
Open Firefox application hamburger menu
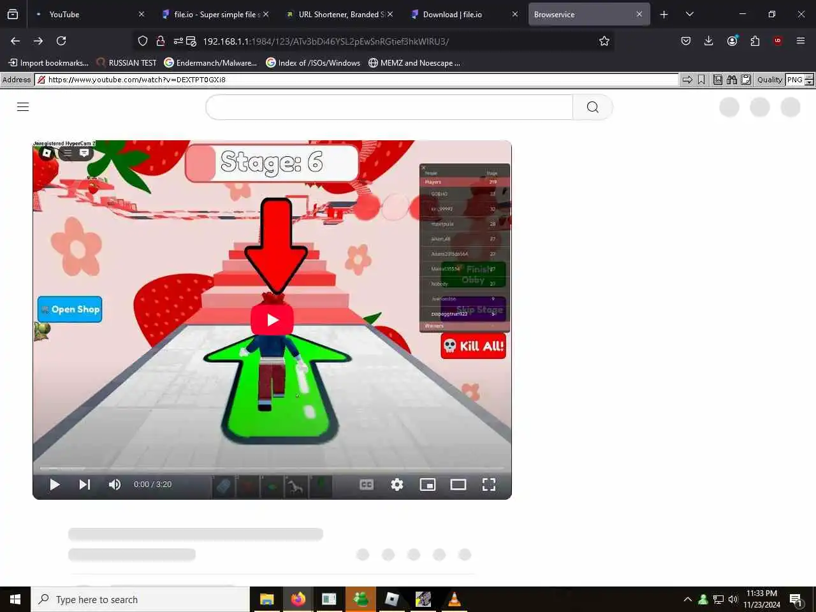801,41
